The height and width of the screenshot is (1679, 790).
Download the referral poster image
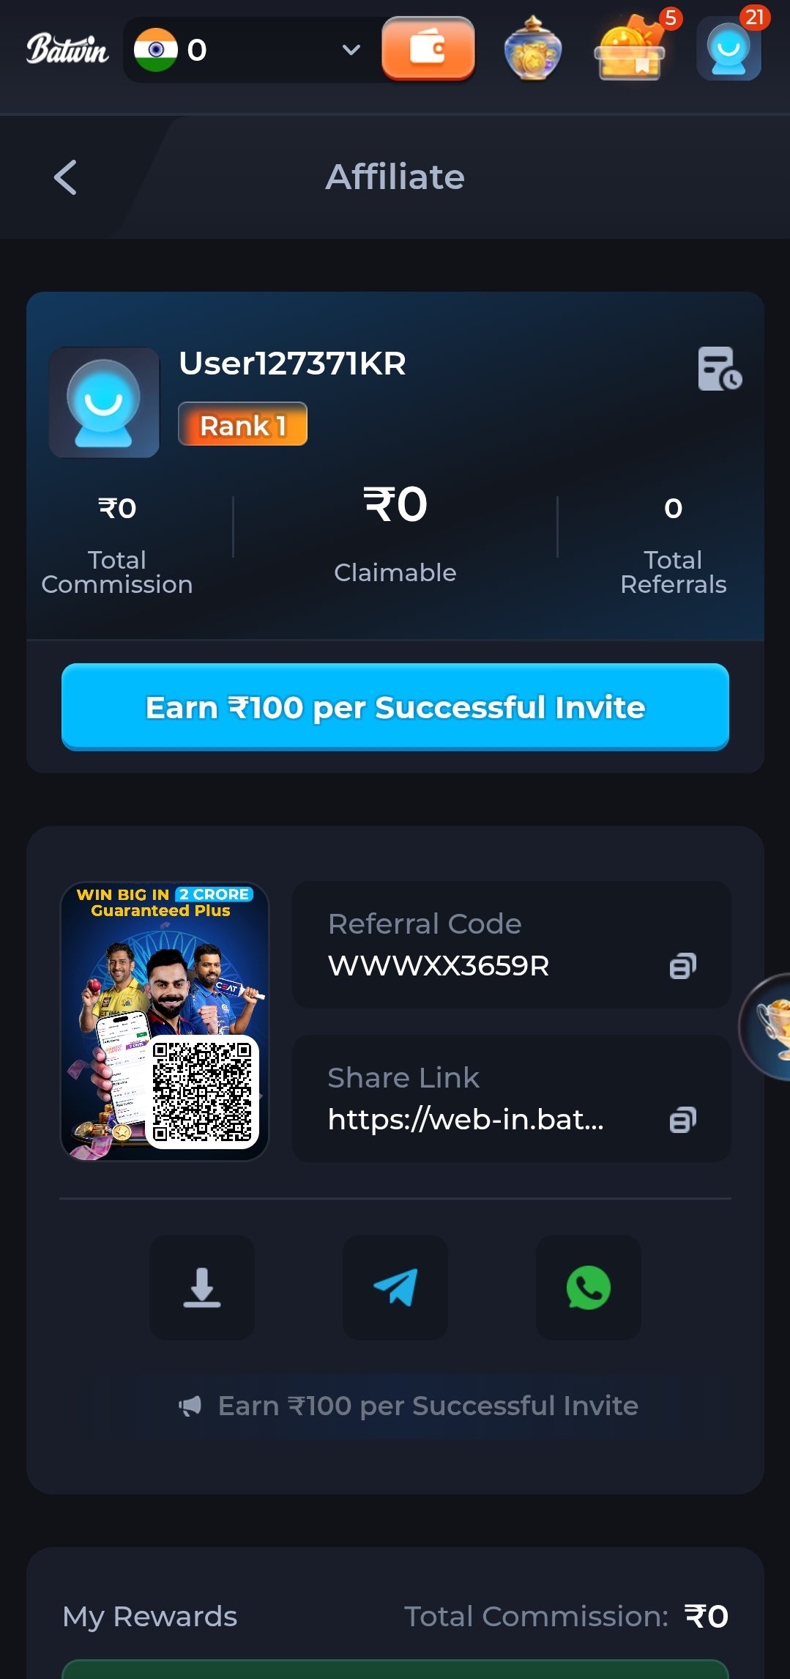[202, 1288]
